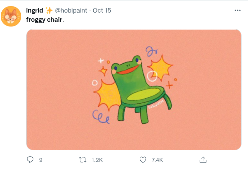Click the yellow-green chair seat cushion
248x171 pixels.
click(x=143, y=95)
